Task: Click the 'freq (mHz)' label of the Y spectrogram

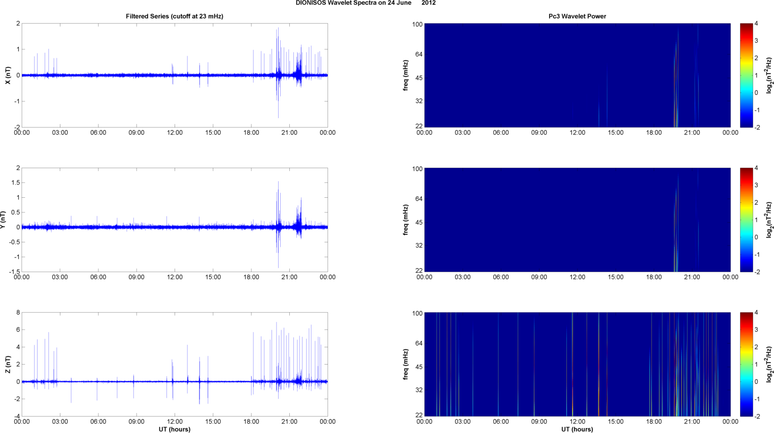Action: point(406,220)
